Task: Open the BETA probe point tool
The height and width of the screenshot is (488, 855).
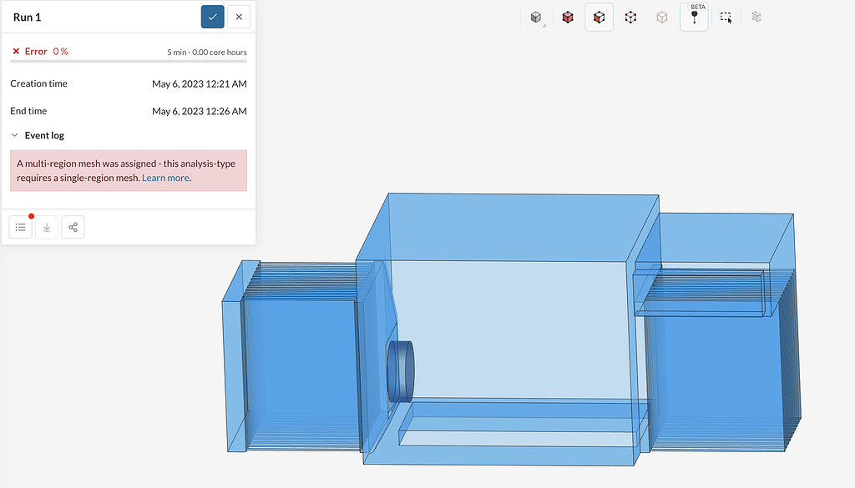Action: (694, 18)
